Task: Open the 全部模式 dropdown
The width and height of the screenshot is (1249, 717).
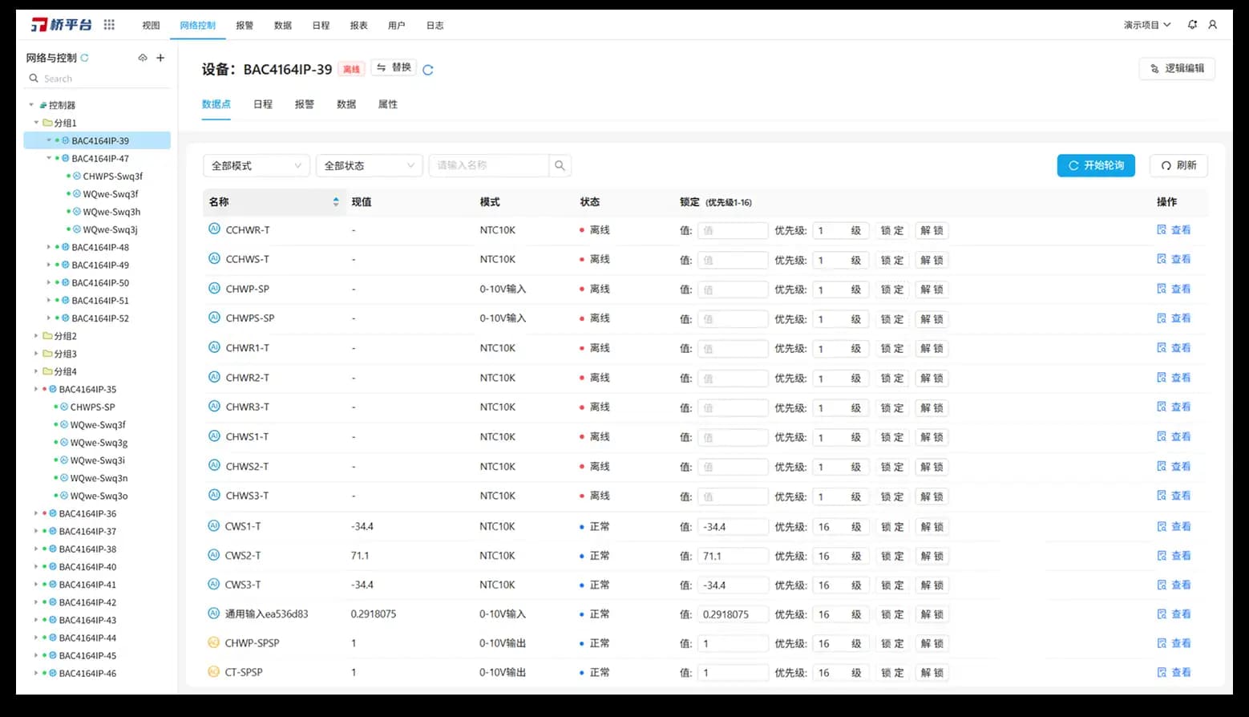Action: click(x=257, y=165)
